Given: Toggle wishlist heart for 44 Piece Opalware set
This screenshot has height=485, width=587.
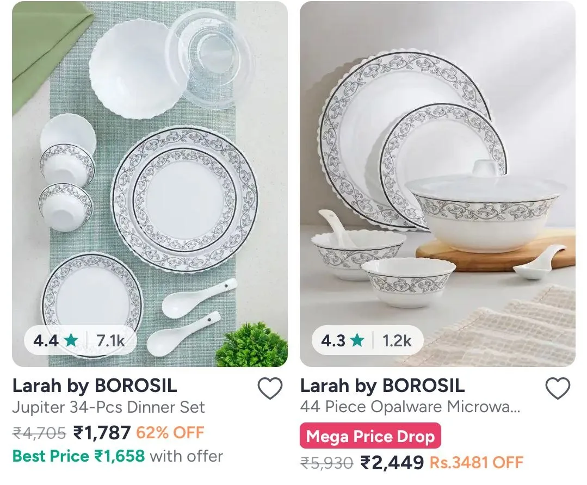Looking at the screenshot, I should coord(558,388).
